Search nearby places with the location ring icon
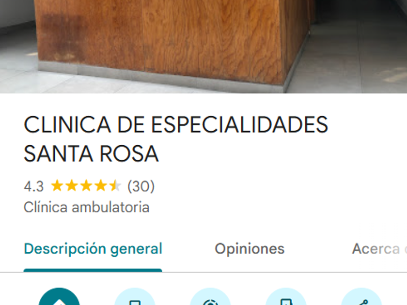The image size is (407, 305). [210, 296]
